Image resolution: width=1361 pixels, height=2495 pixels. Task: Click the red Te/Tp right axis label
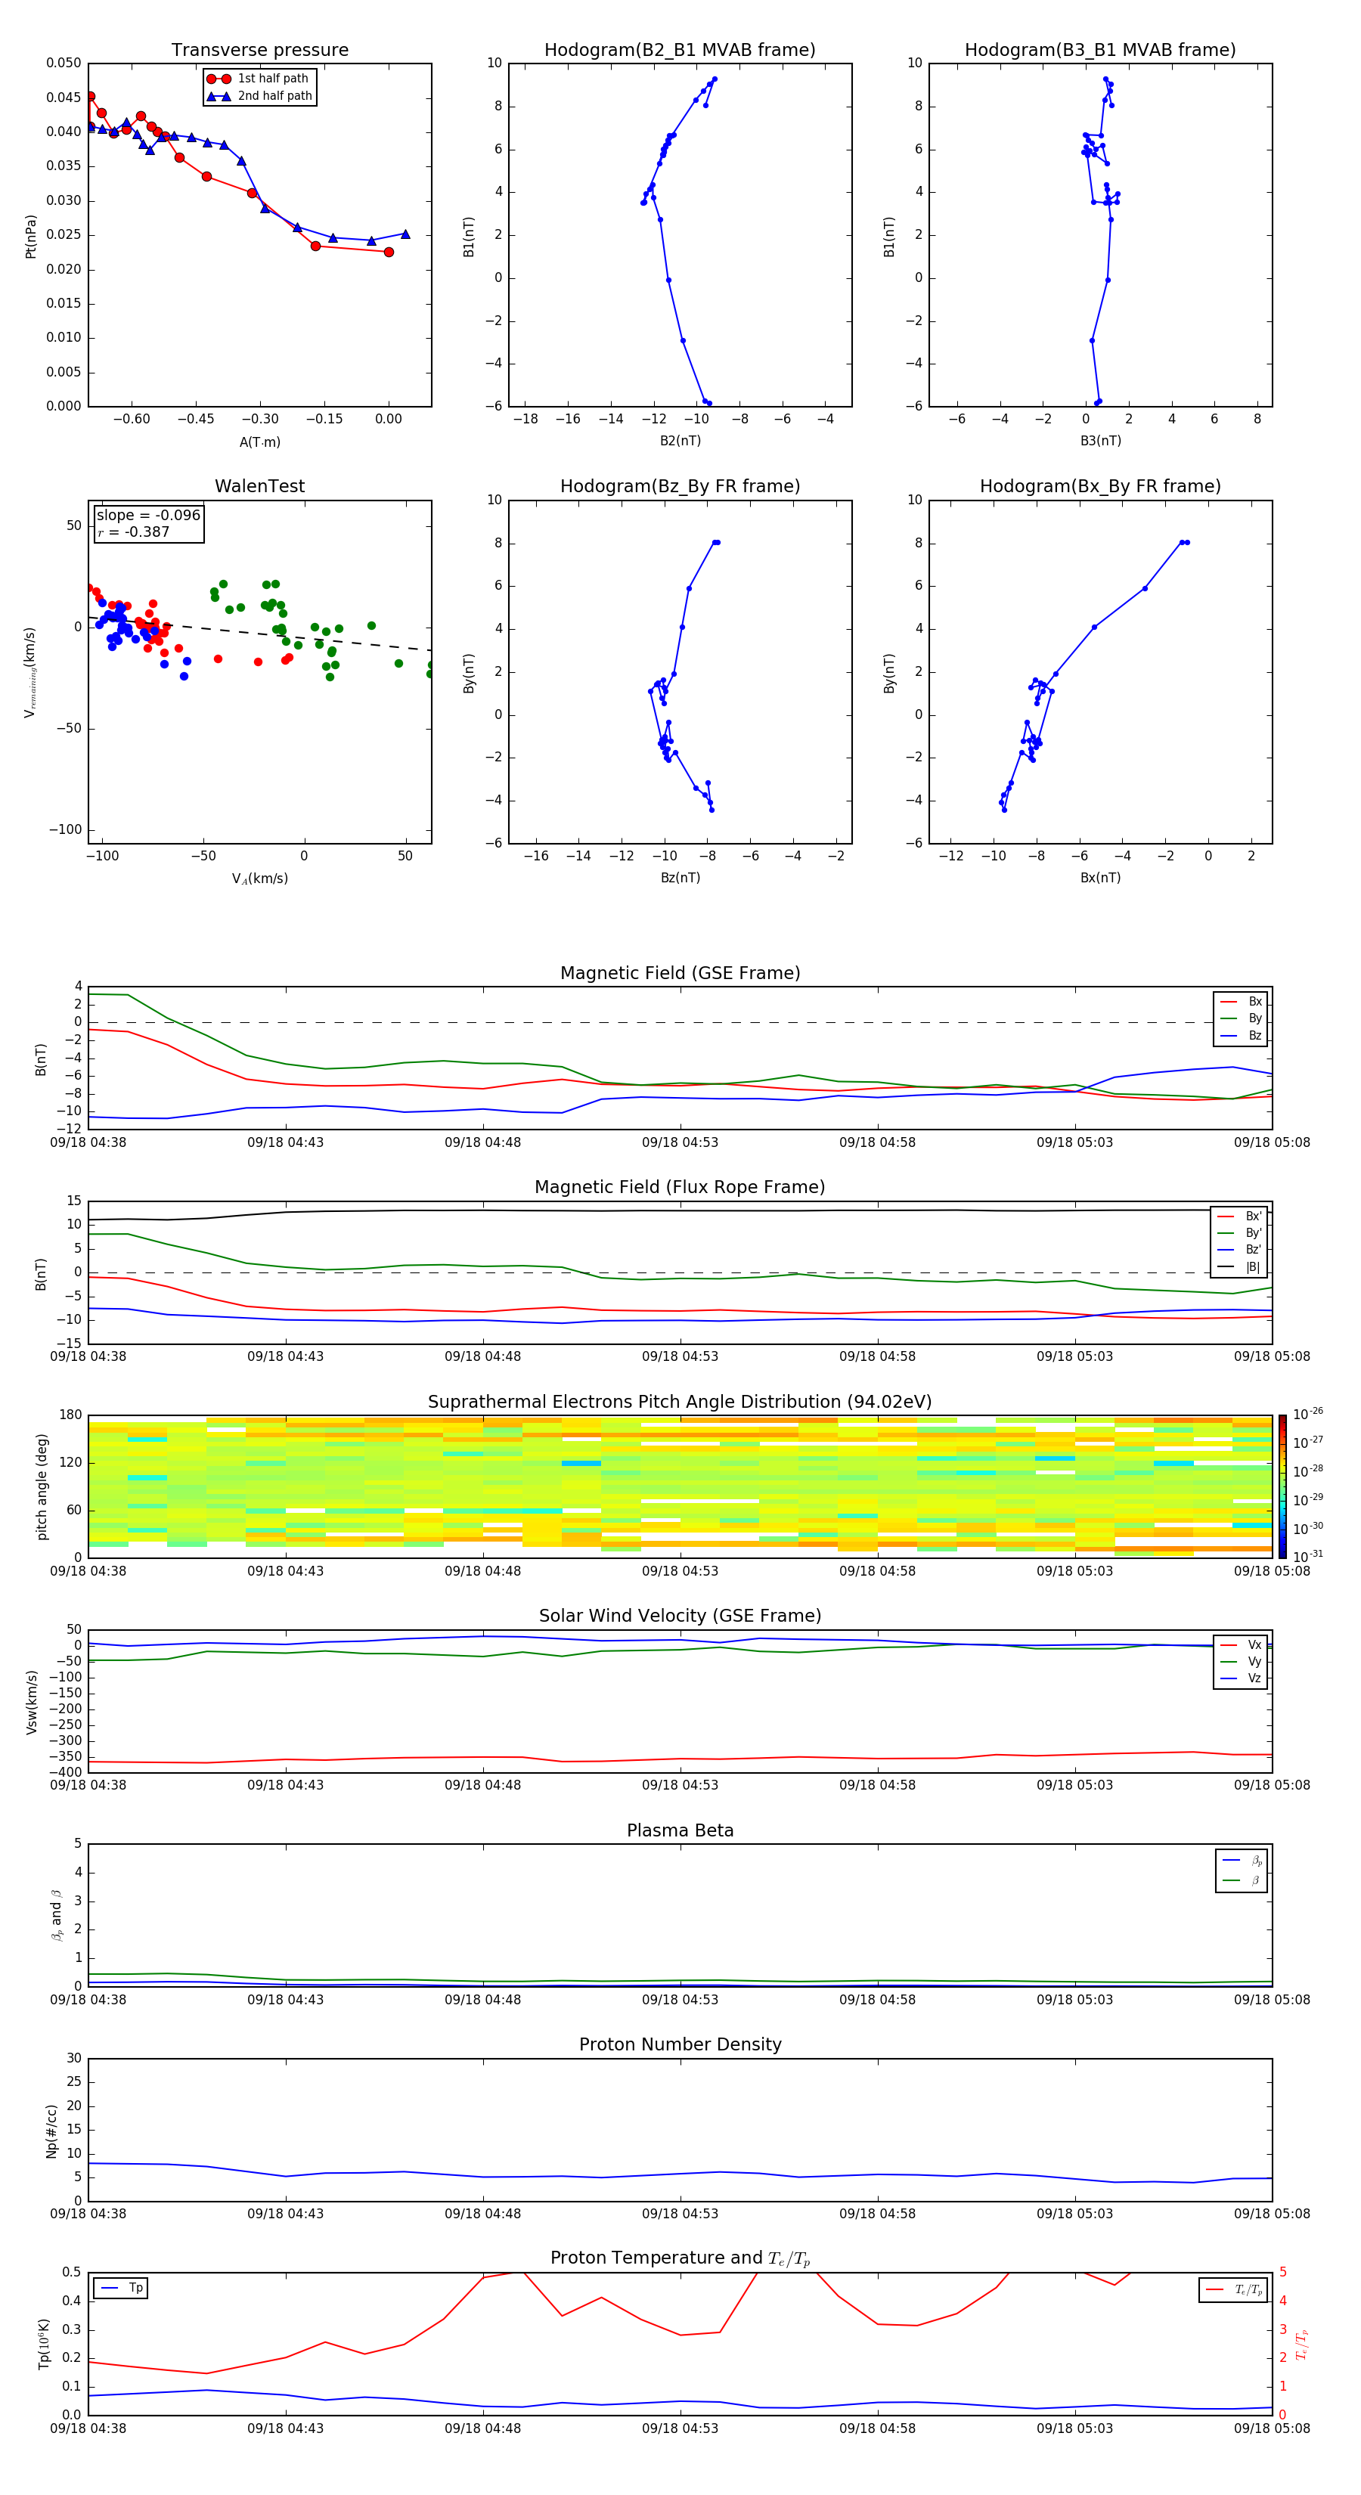(x=1303, y=2344)
